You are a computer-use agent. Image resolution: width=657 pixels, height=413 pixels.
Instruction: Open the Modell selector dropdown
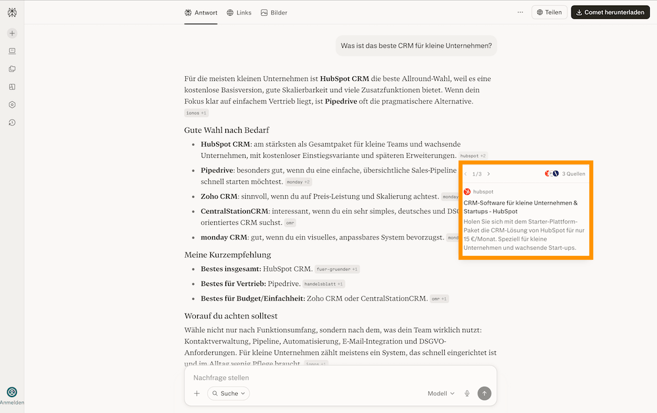click(x=441, y=393)
